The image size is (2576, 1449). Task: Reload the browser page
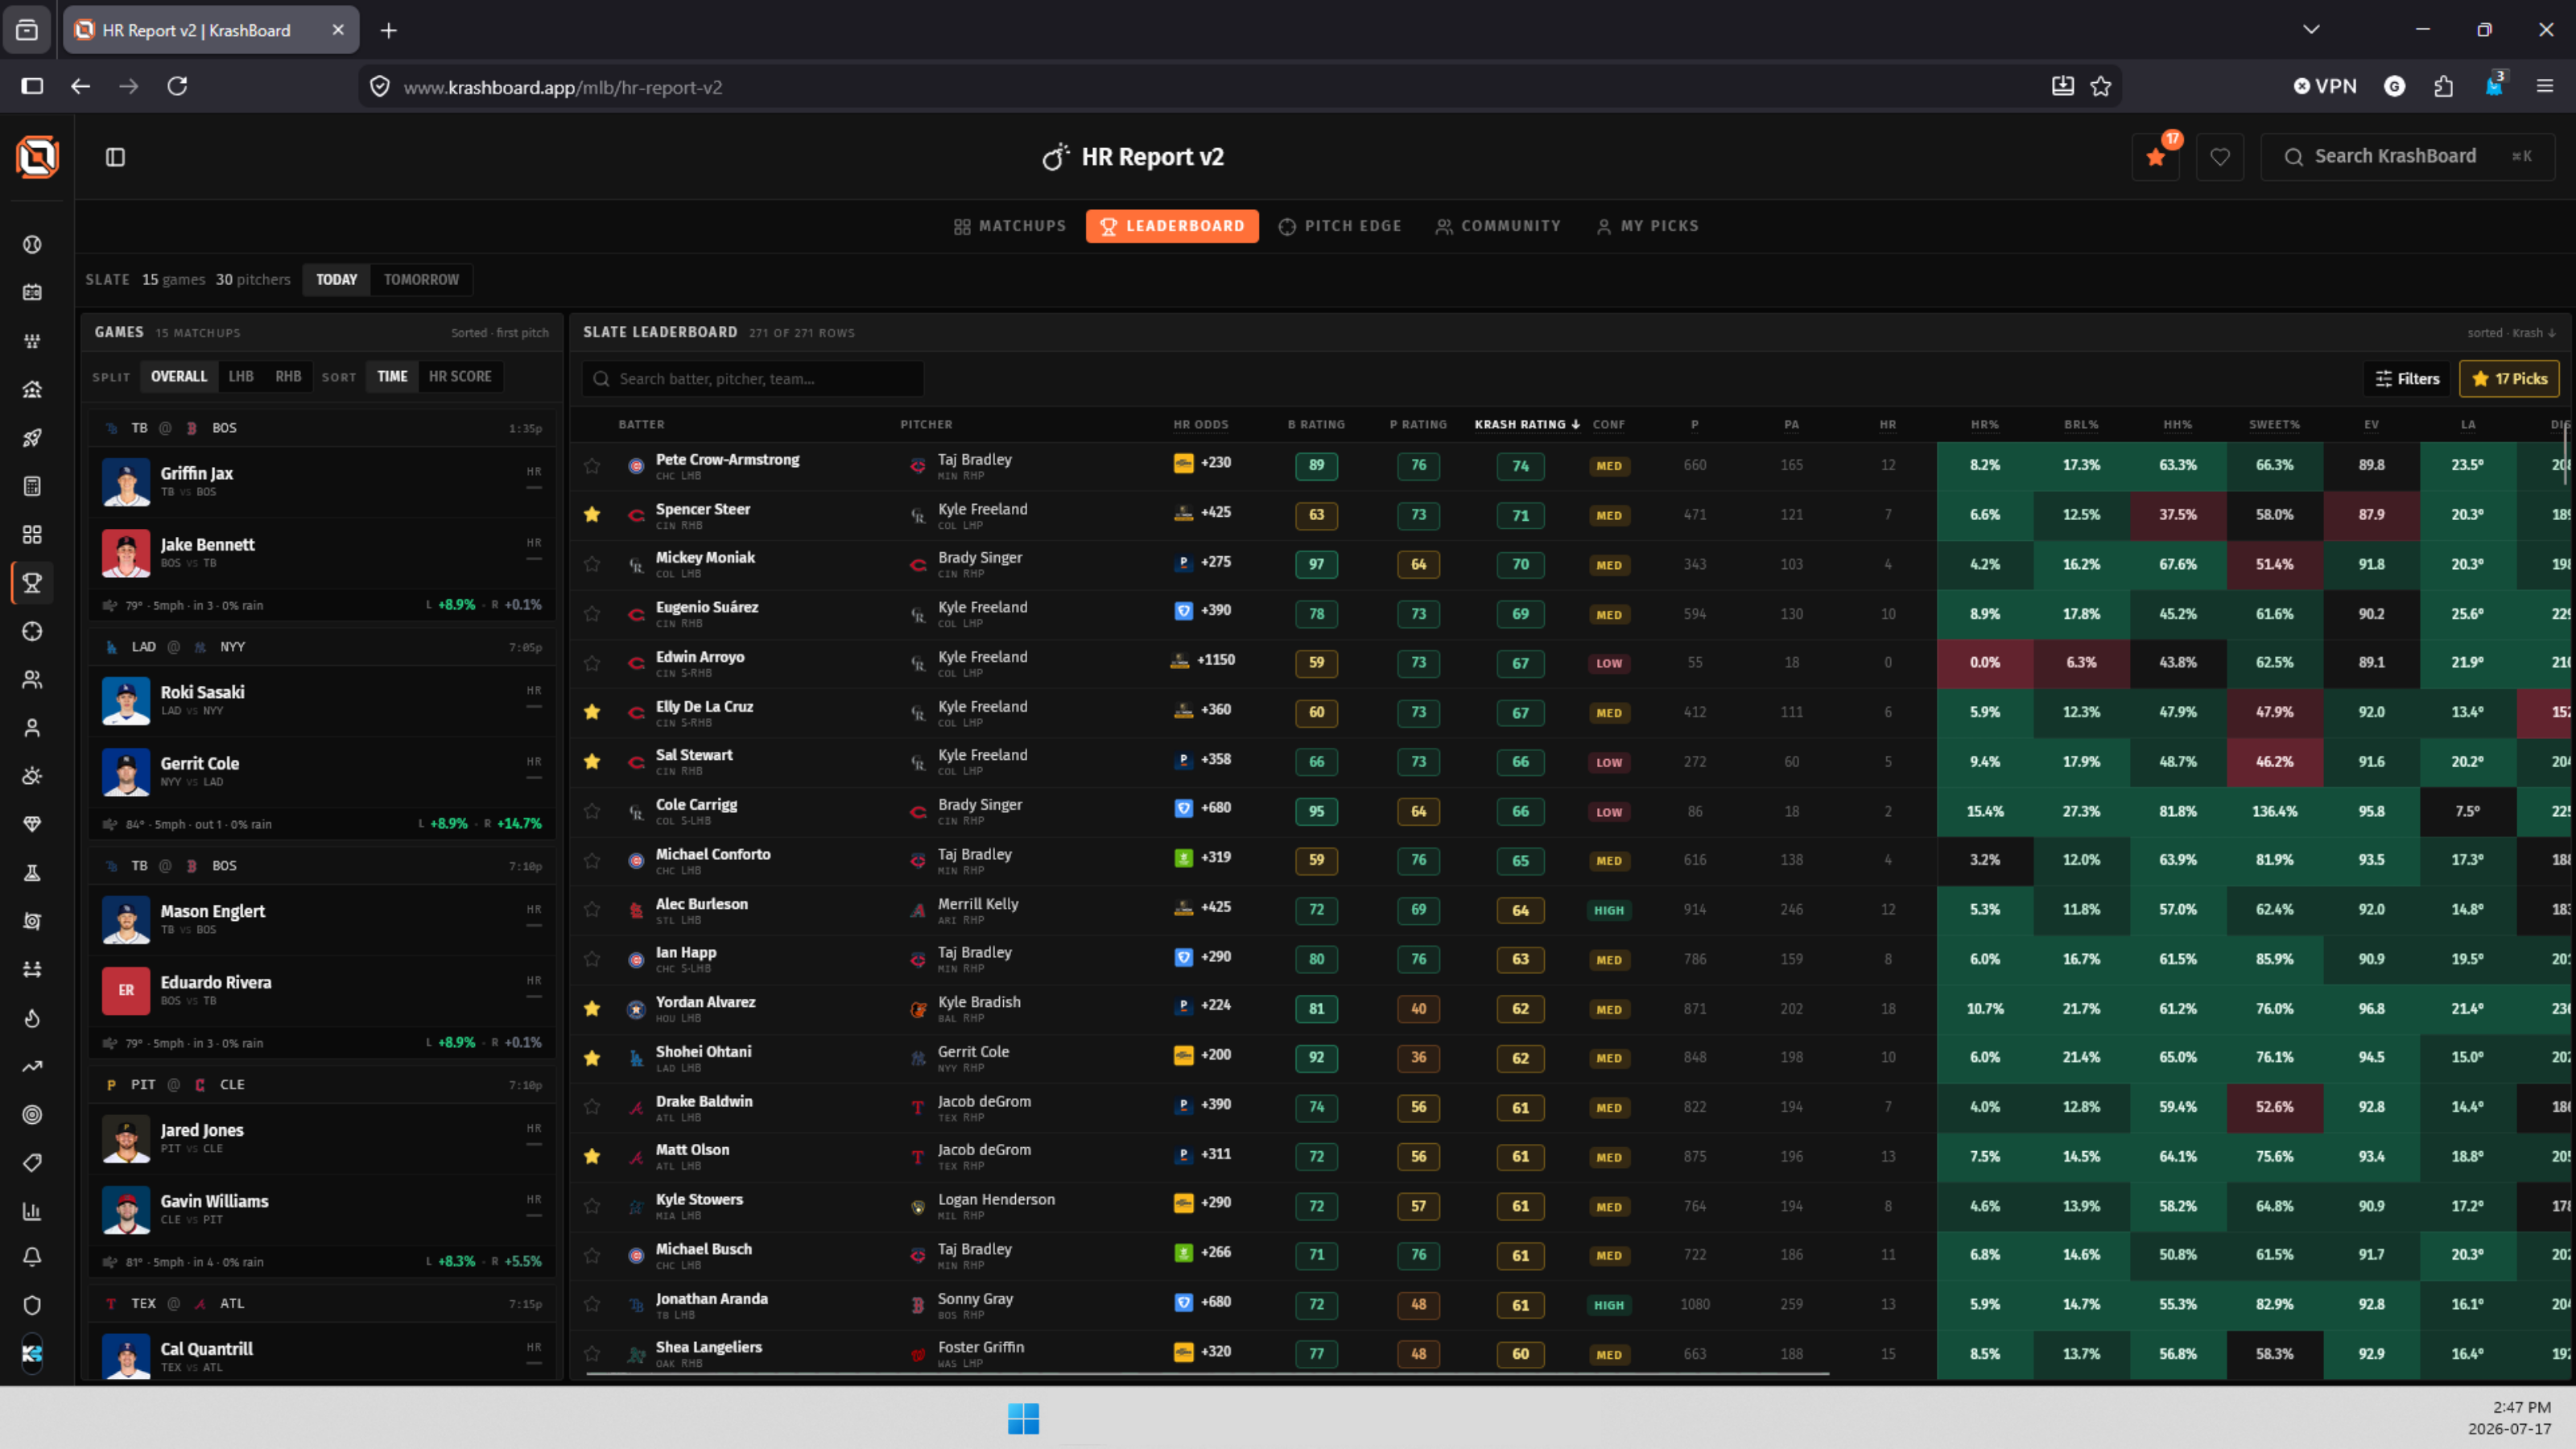pyautogui.click(x=177, y=86)
